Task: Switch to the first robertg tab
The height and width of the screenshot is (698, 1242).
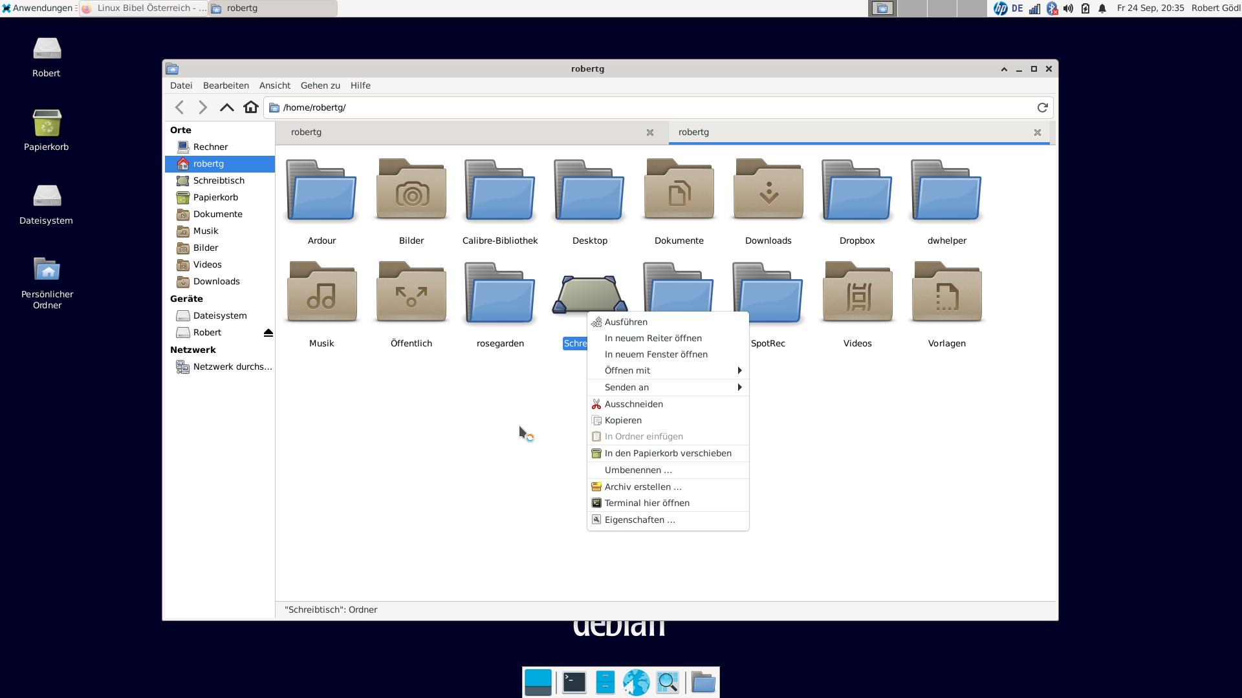Action: coord(453,132)
